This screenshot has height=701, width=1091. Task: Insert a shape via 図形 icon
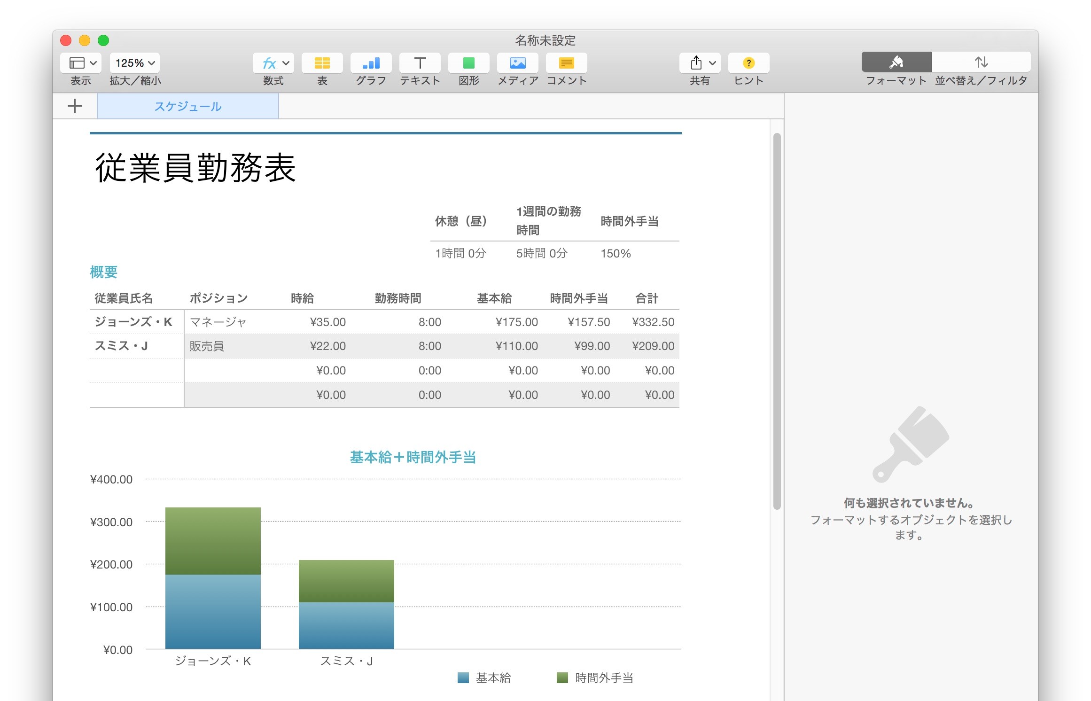pos(468,63)
